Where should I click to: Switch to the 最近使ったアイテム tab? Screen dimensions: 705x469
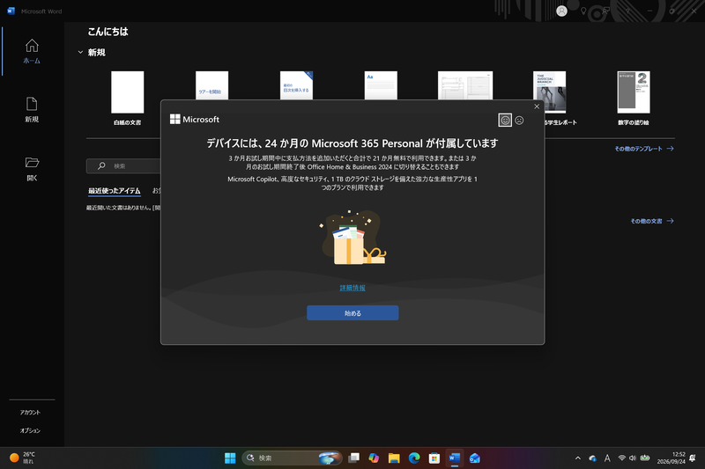tap(115, 191)
